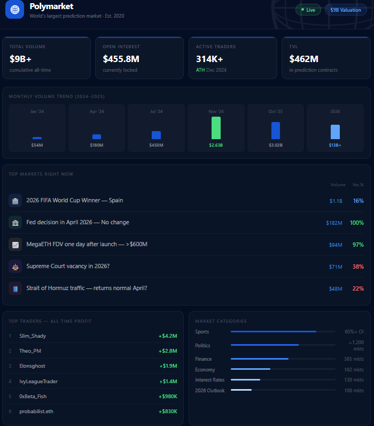Click the $1.1B volume value

336,201
